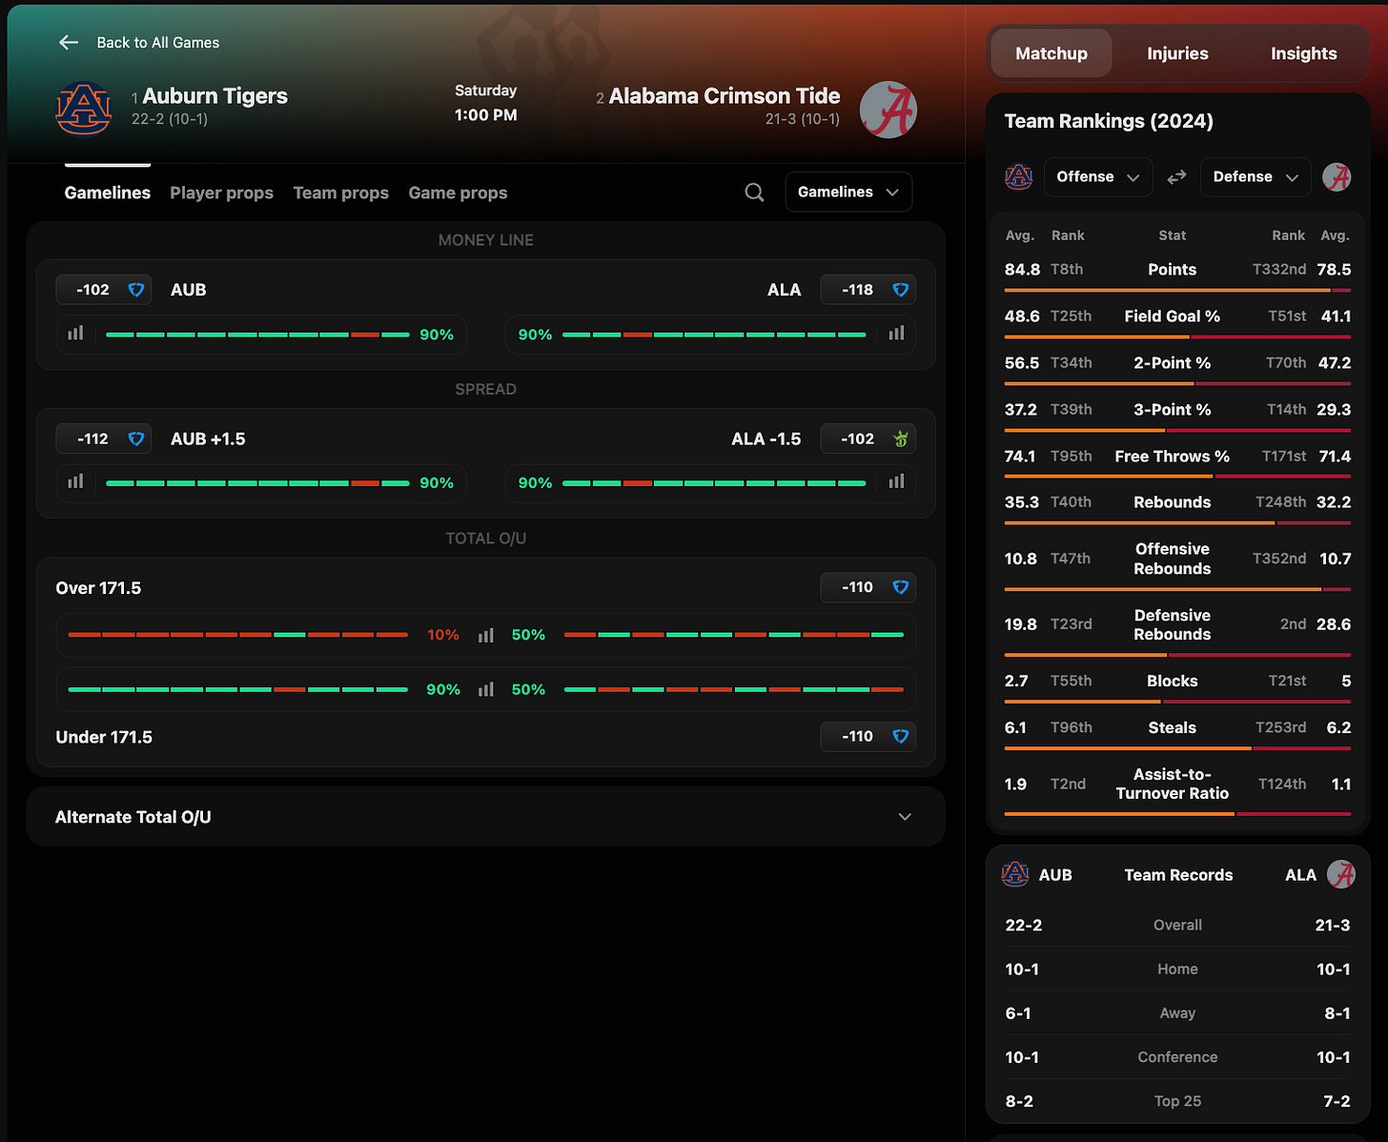This screenshot has width=1388, height=1142.
Task: Click the Defensive Rebounds stat label
Action: pos(1172,624)
